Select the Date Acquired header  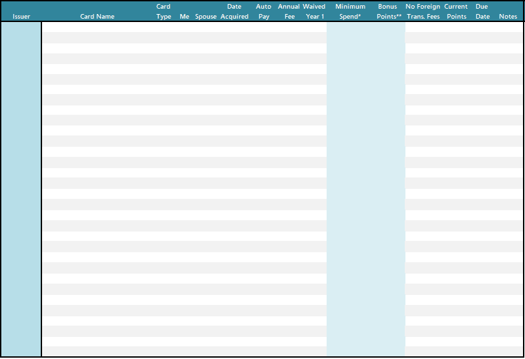point(234,11)
